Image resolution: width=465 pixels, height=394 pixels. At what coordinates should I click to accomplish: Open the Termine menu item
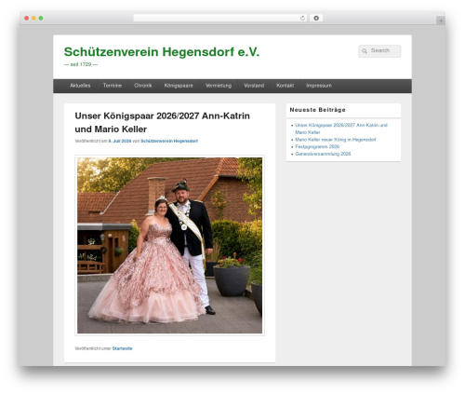(113, 86)
